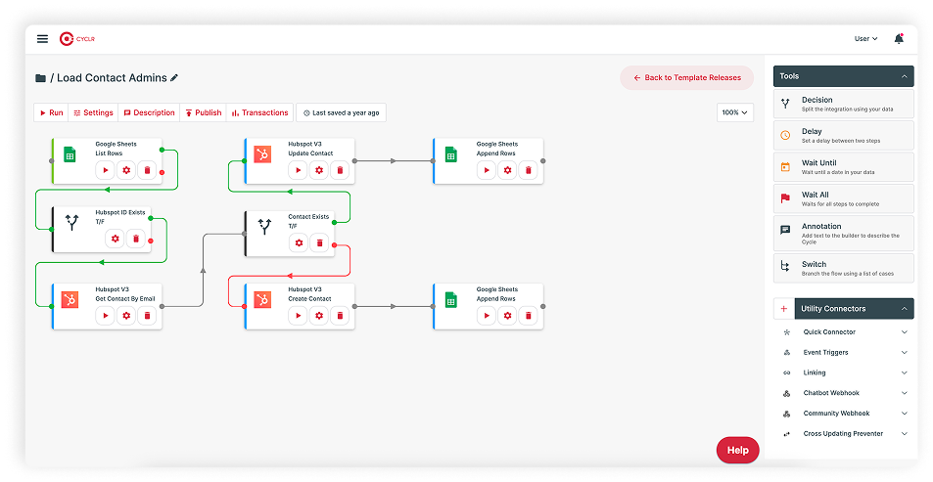Select the Decision tool
The height and width of the screenshot is (482, 933).
843,104
